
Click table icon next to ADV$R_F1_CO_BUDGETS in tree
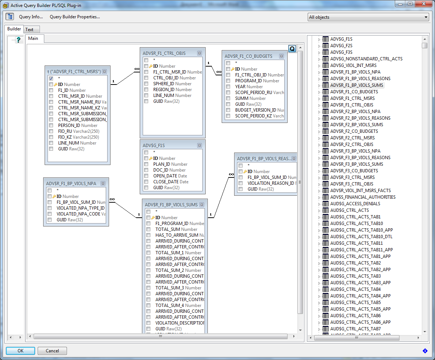coord(325,92)
